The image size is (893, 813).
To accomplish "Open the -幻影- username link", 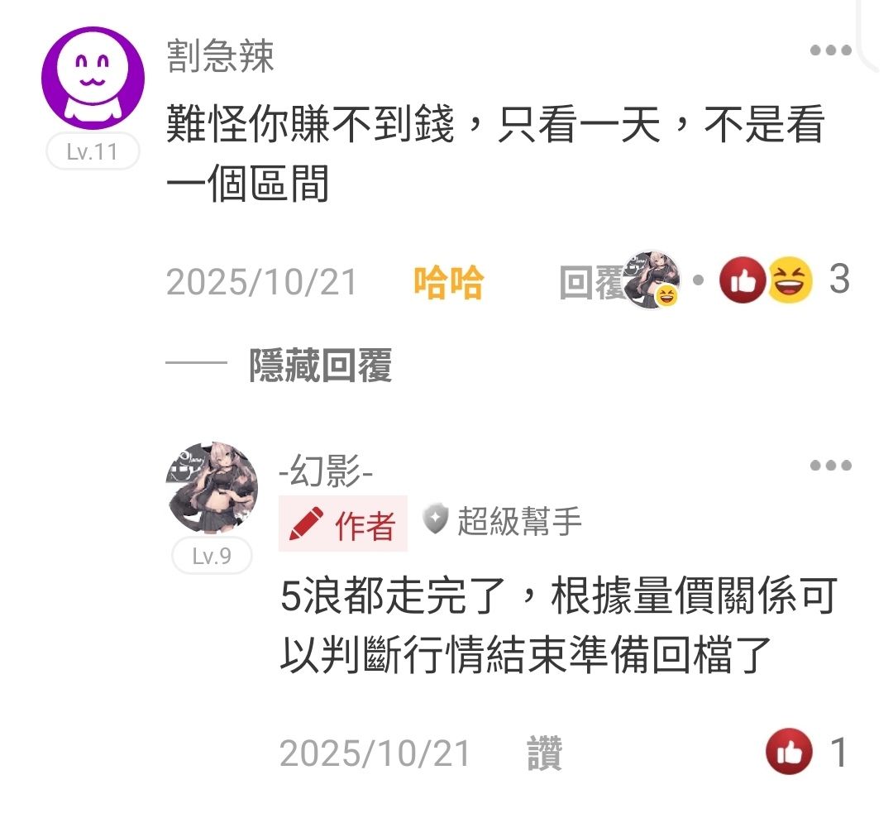I will click(326, 471).
